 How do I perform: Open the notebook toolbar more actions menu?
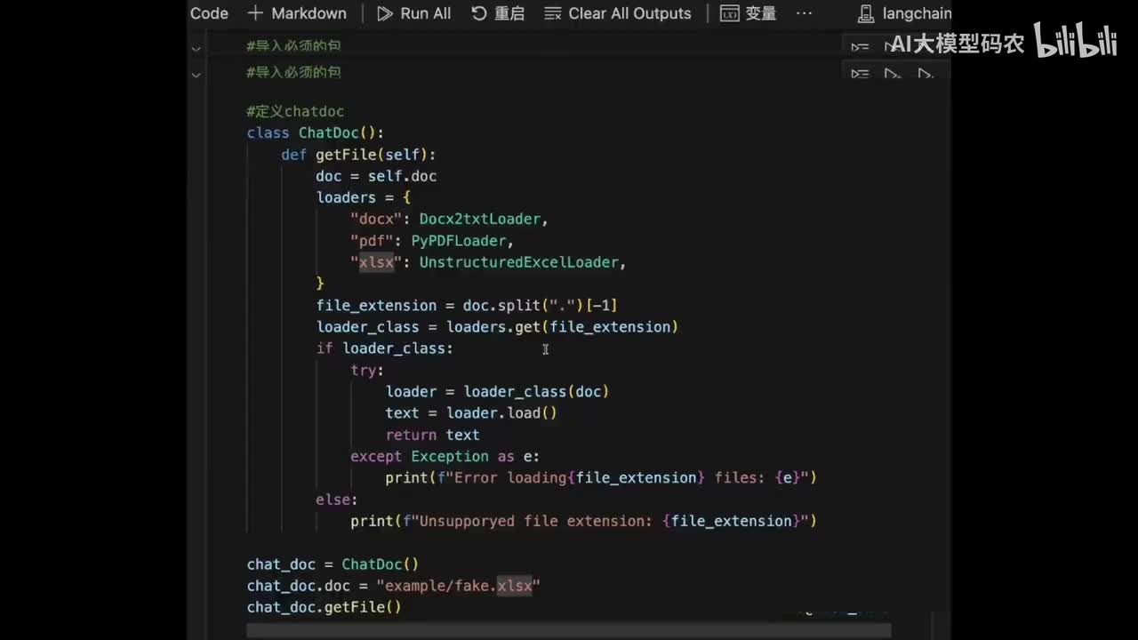[804, 13]
